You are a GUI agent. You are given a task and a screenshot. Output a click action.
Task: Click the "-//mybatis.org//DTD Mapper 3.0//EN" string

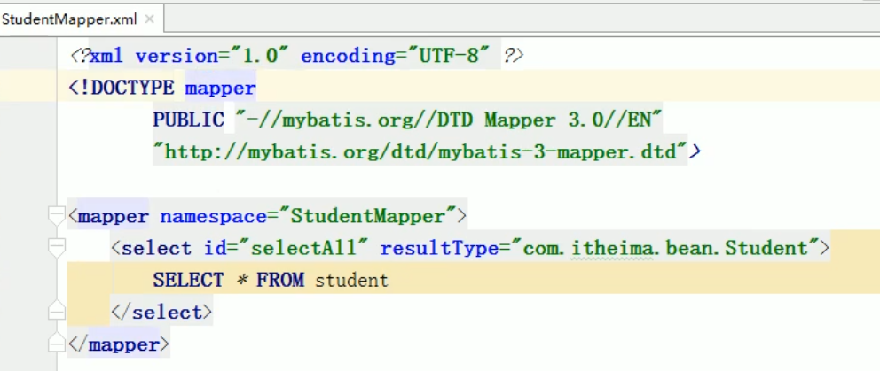click(x=450, y=120)
